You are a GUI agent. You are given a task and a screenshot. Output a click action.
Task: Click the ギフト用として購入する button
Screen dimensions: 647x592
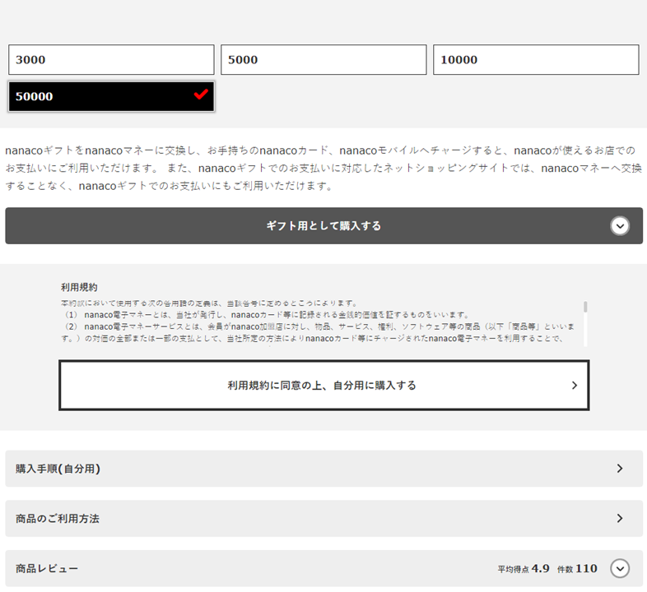324,225
